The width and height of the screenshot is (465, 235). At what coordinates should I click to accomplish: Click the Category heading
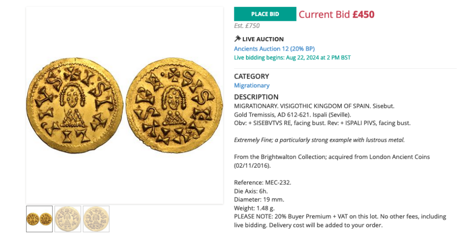click(252, 76)
